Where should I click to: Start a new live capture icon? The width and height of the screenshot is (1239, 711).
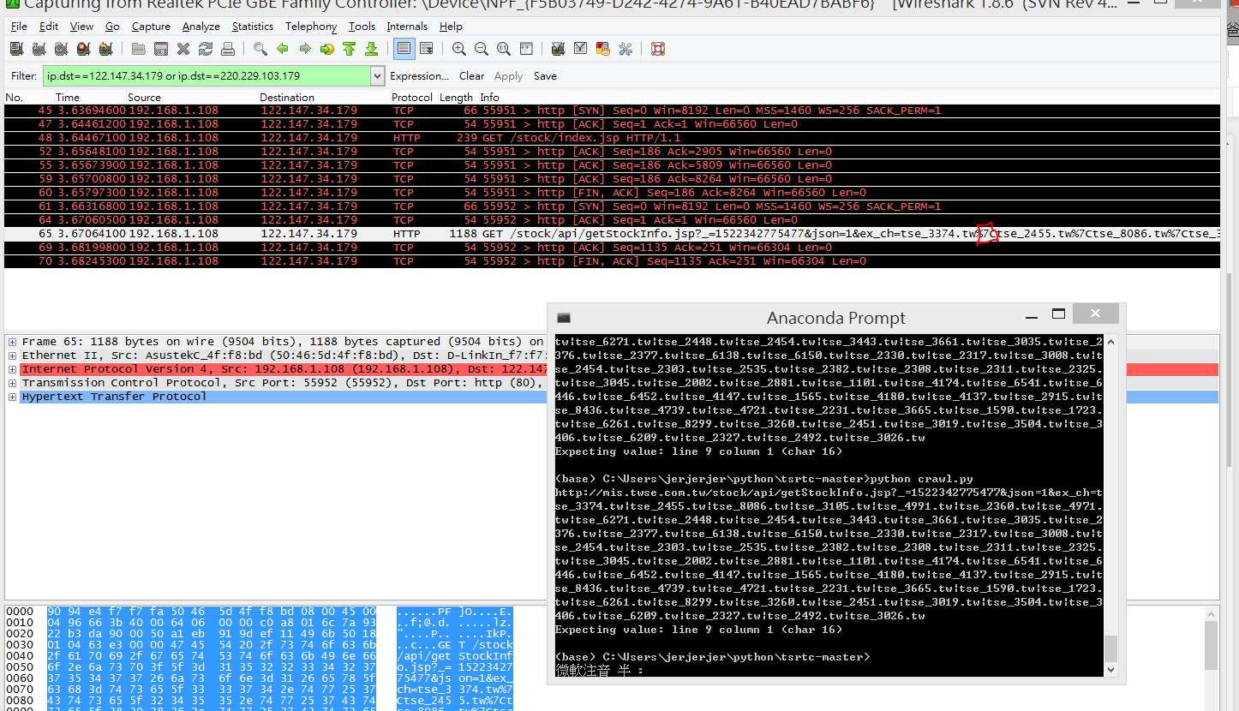click(x=61, y=49)
